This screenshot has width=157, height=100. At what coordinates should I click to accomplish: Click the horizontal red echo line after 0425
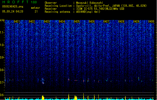76,80
